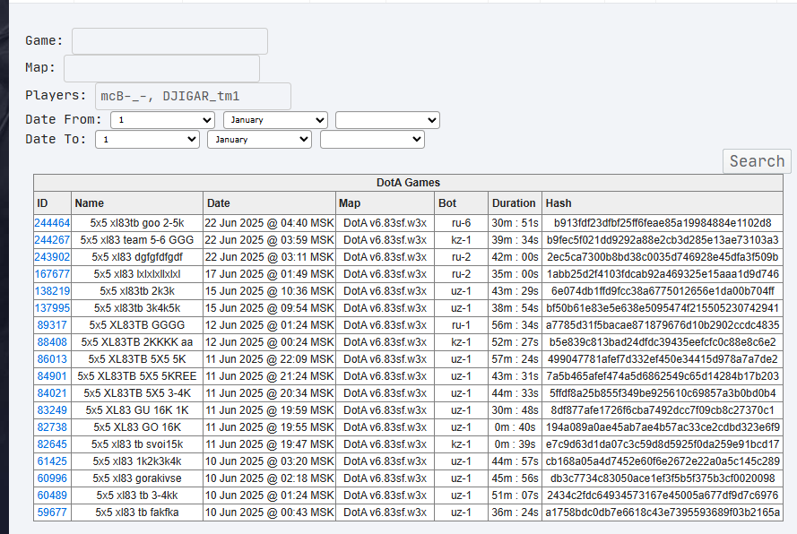Click the Game input field
797x534 pixels.
point(169,41)
